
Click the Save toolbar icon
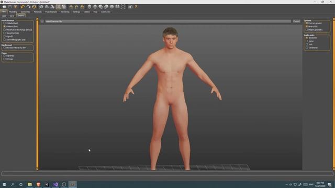10,7
